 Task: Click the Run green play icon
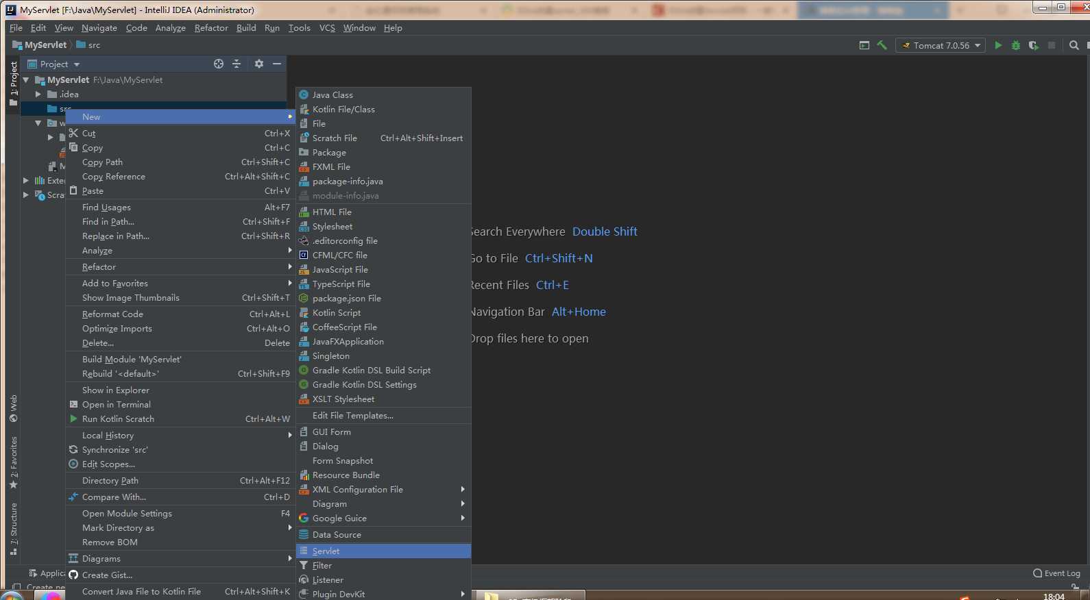[998, 45]
